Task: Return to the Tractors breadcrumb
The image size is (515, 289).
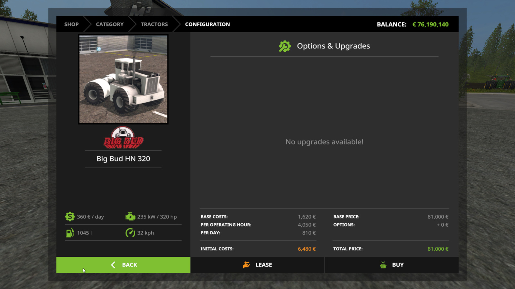Action: click(x=154, y=24)
